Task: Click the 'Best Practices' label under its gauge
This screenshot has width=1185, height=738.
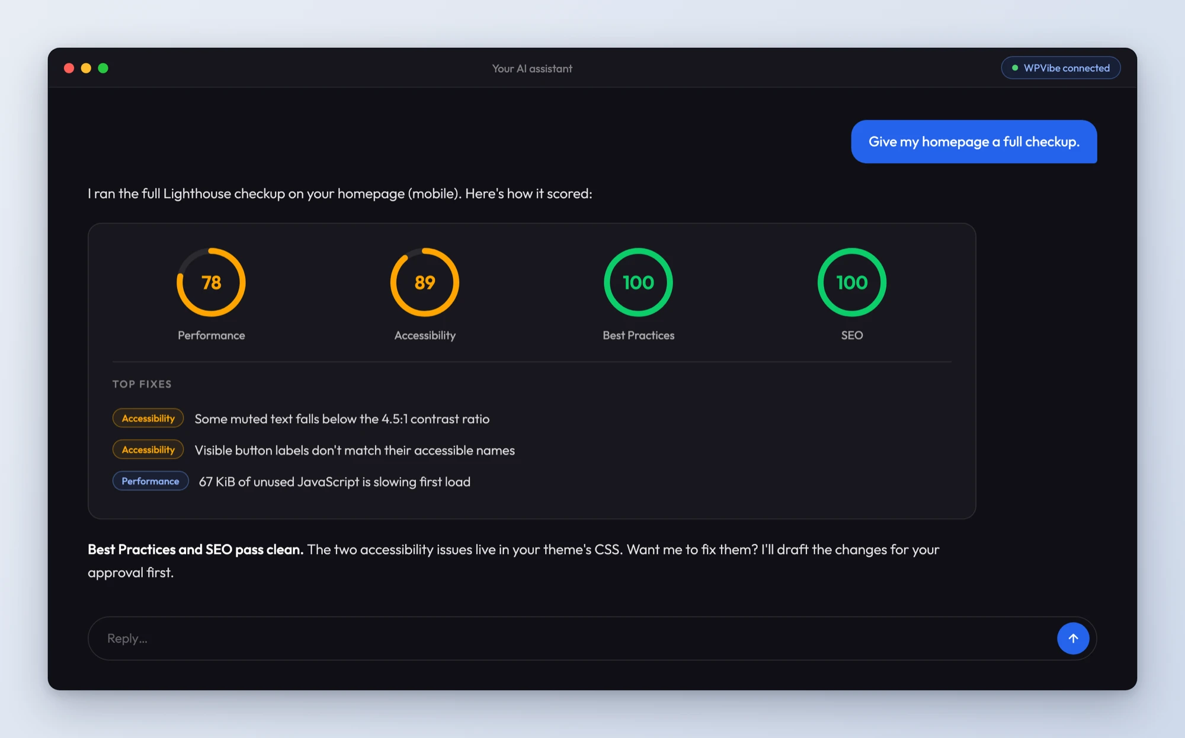Action: tap(638, 335)
